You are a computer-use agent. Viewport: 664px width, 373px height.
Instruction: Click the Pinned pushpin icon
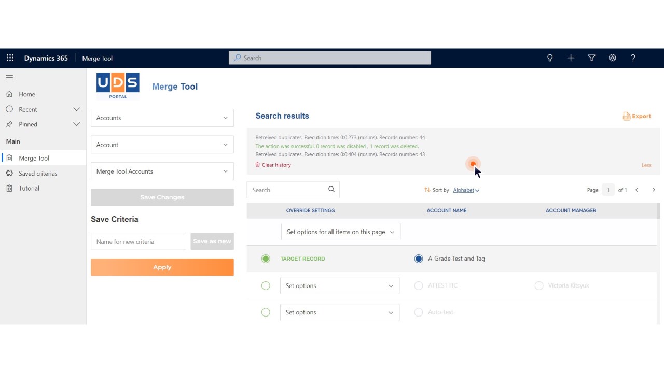(9, 124)
